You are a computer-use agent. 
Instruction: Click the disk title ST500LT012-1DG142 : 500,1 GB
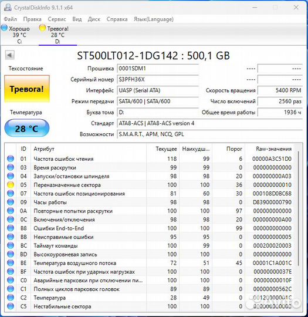point(153,56)
